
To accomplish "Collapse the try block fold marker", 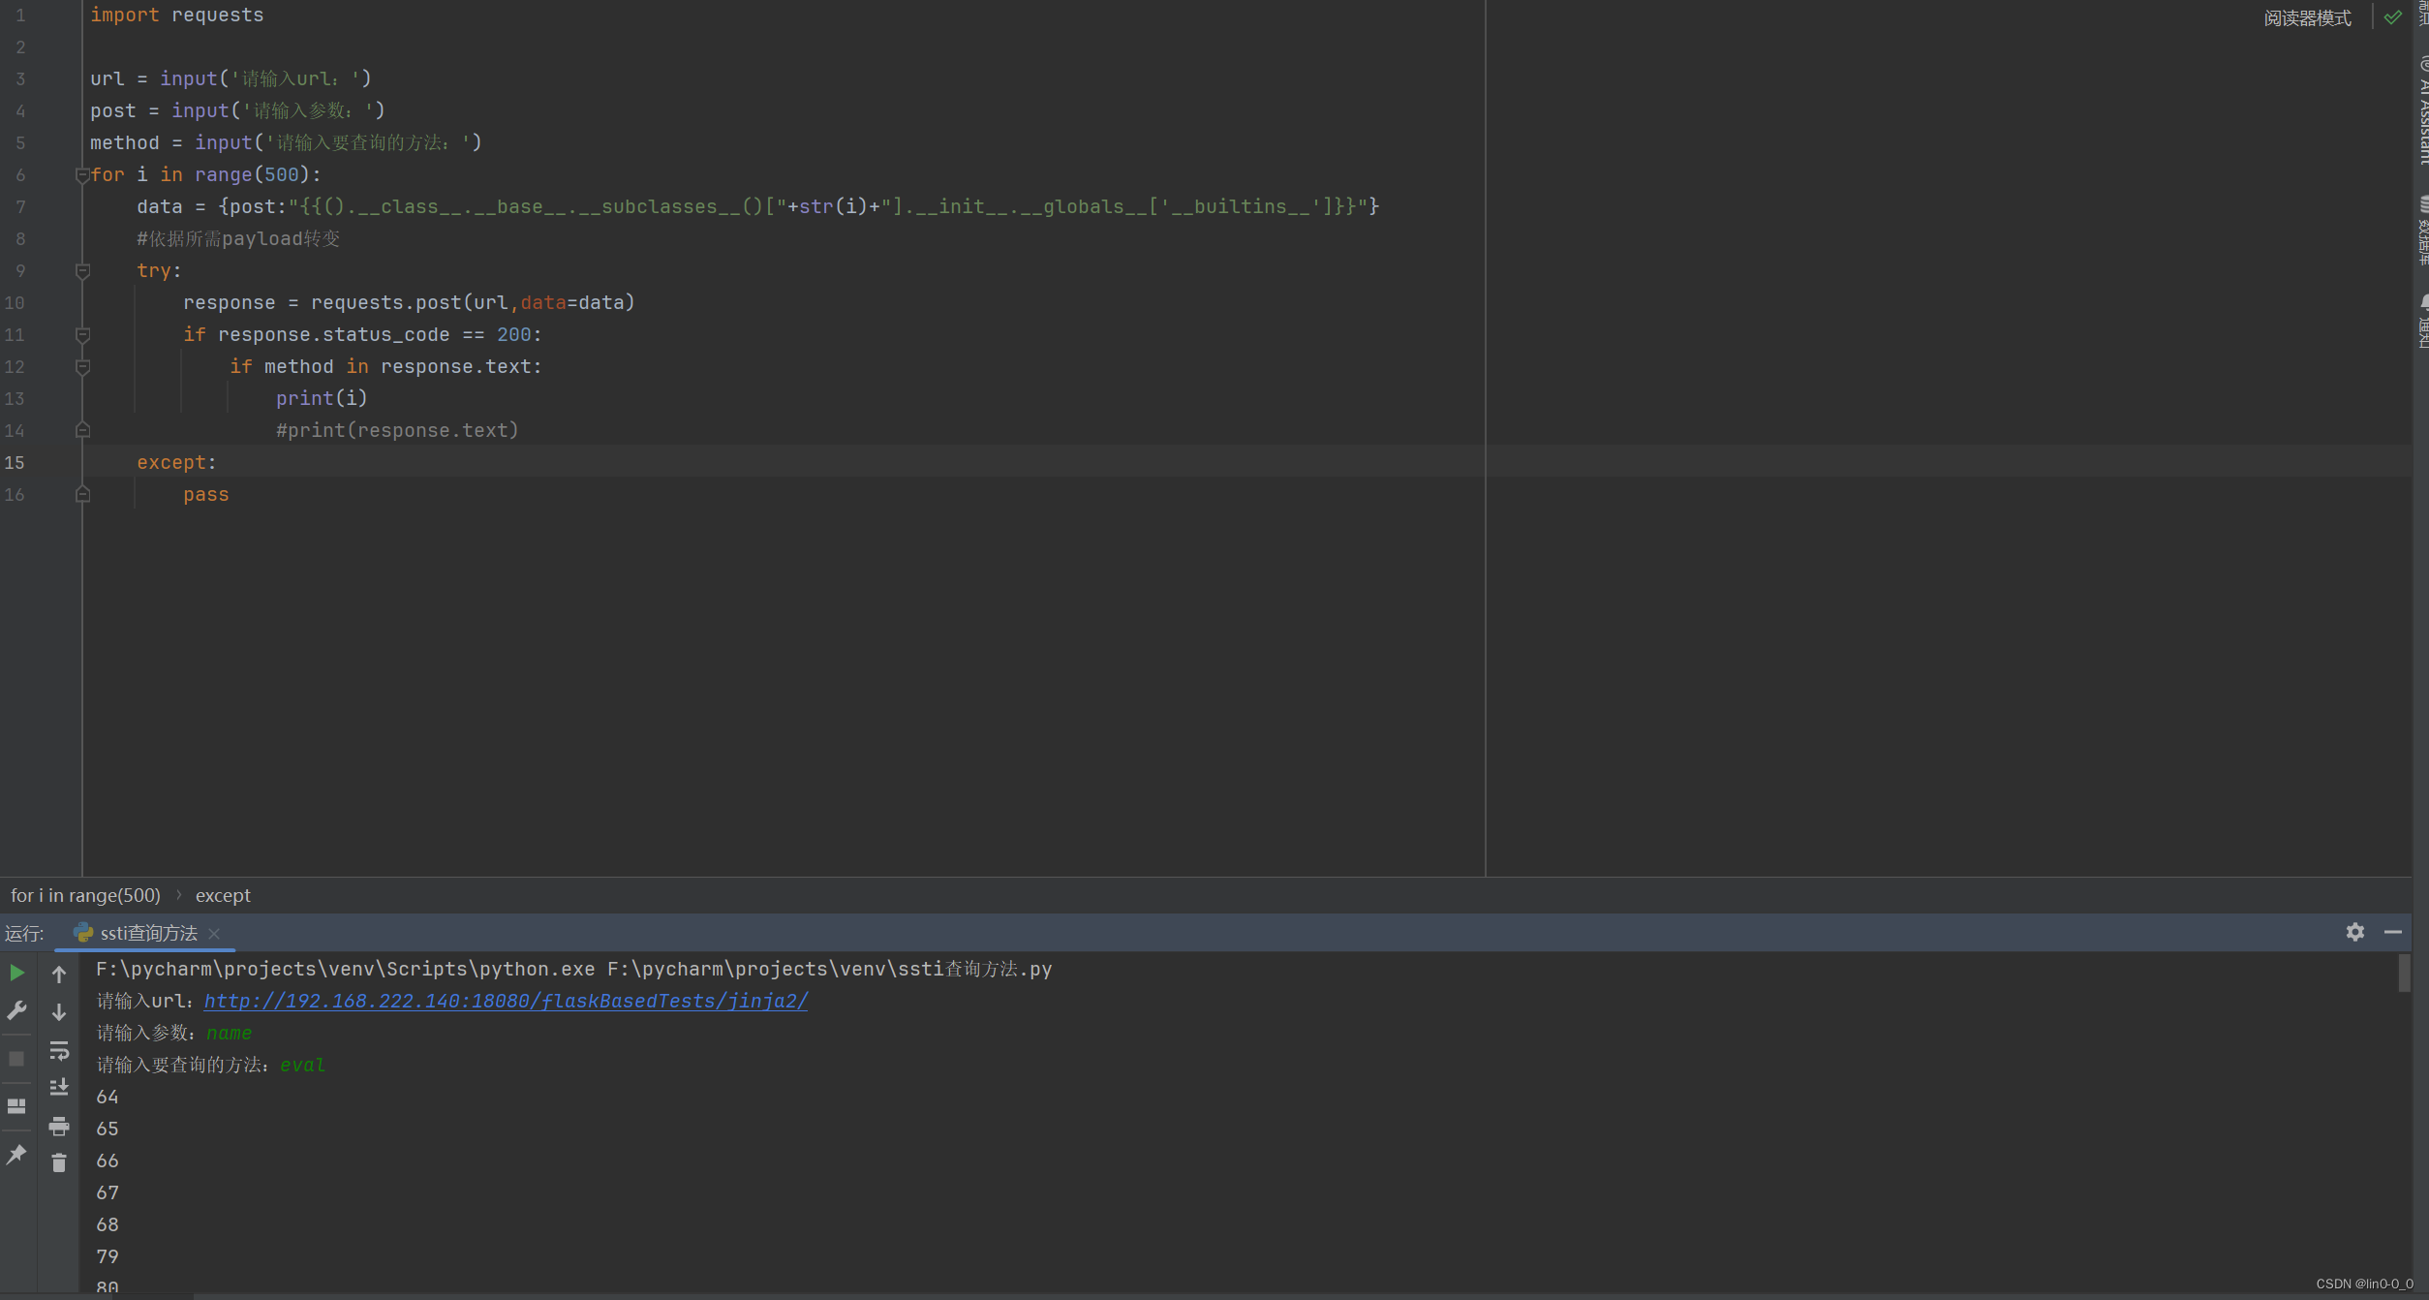I will coord(82,271).
